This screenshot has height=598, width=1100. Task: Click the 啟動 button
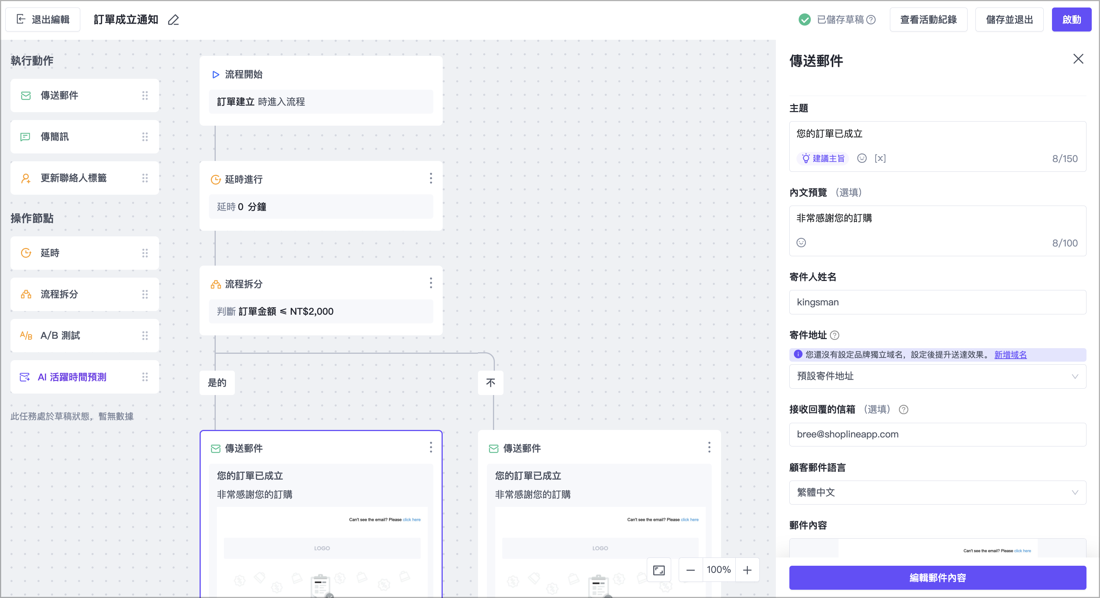click(1071, 20)
